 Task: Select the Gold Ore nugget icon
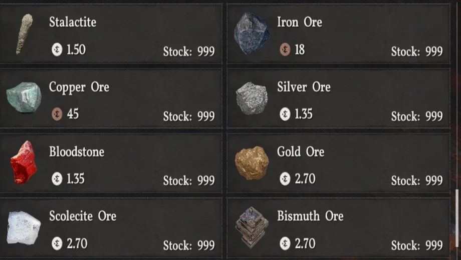tap(252, 163)
